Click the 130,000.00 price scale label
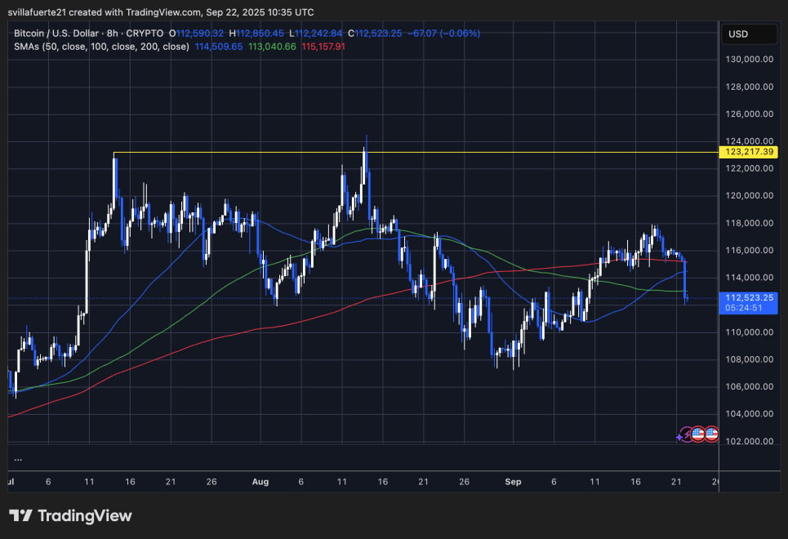788x539 pixels. point(750,59)
